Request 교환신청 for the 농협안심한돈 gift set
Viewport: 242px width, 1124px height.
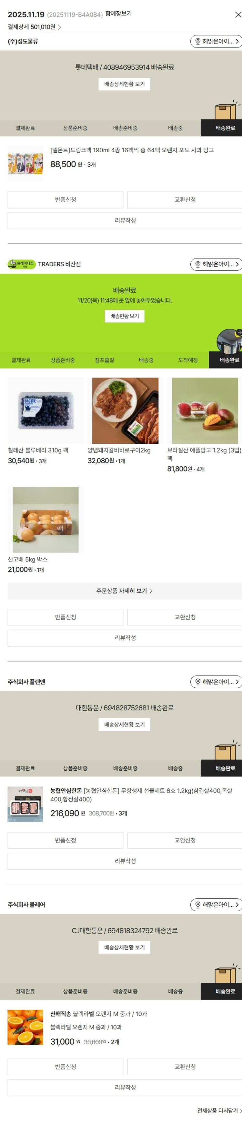185,840
